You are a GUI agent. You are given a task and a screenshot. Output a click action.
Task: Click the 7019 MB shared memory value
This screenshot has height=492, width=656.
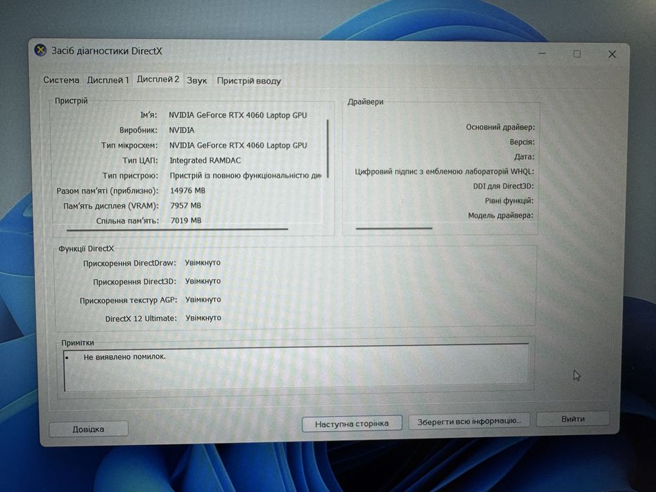[186, 220]
